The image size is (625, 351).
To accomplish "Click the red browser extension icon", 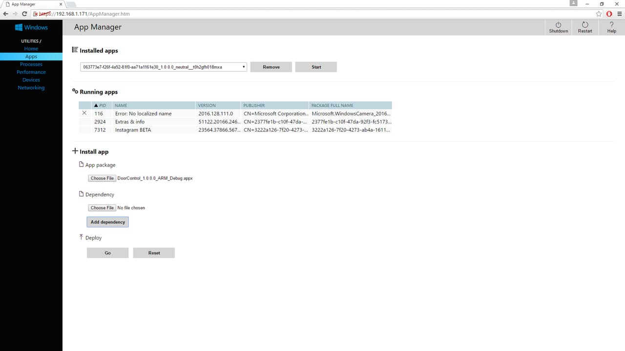I will point(609,14).
